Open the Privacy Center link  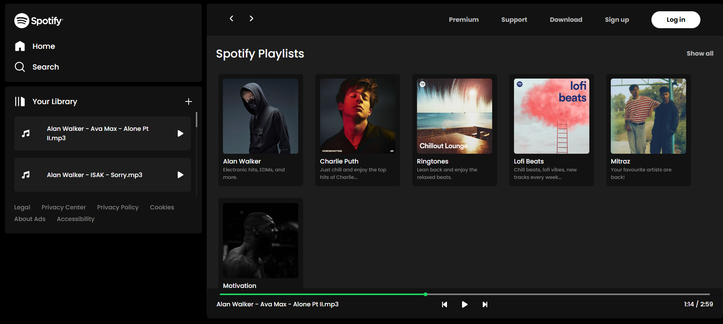64,207
